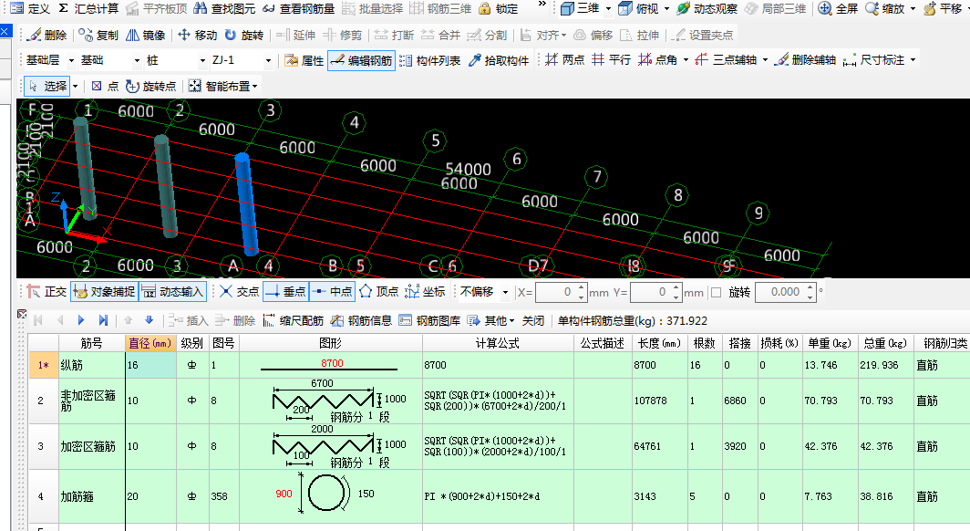Toggle 顶点 vertex snap
The image size is (970, 531).
(379, 291)
